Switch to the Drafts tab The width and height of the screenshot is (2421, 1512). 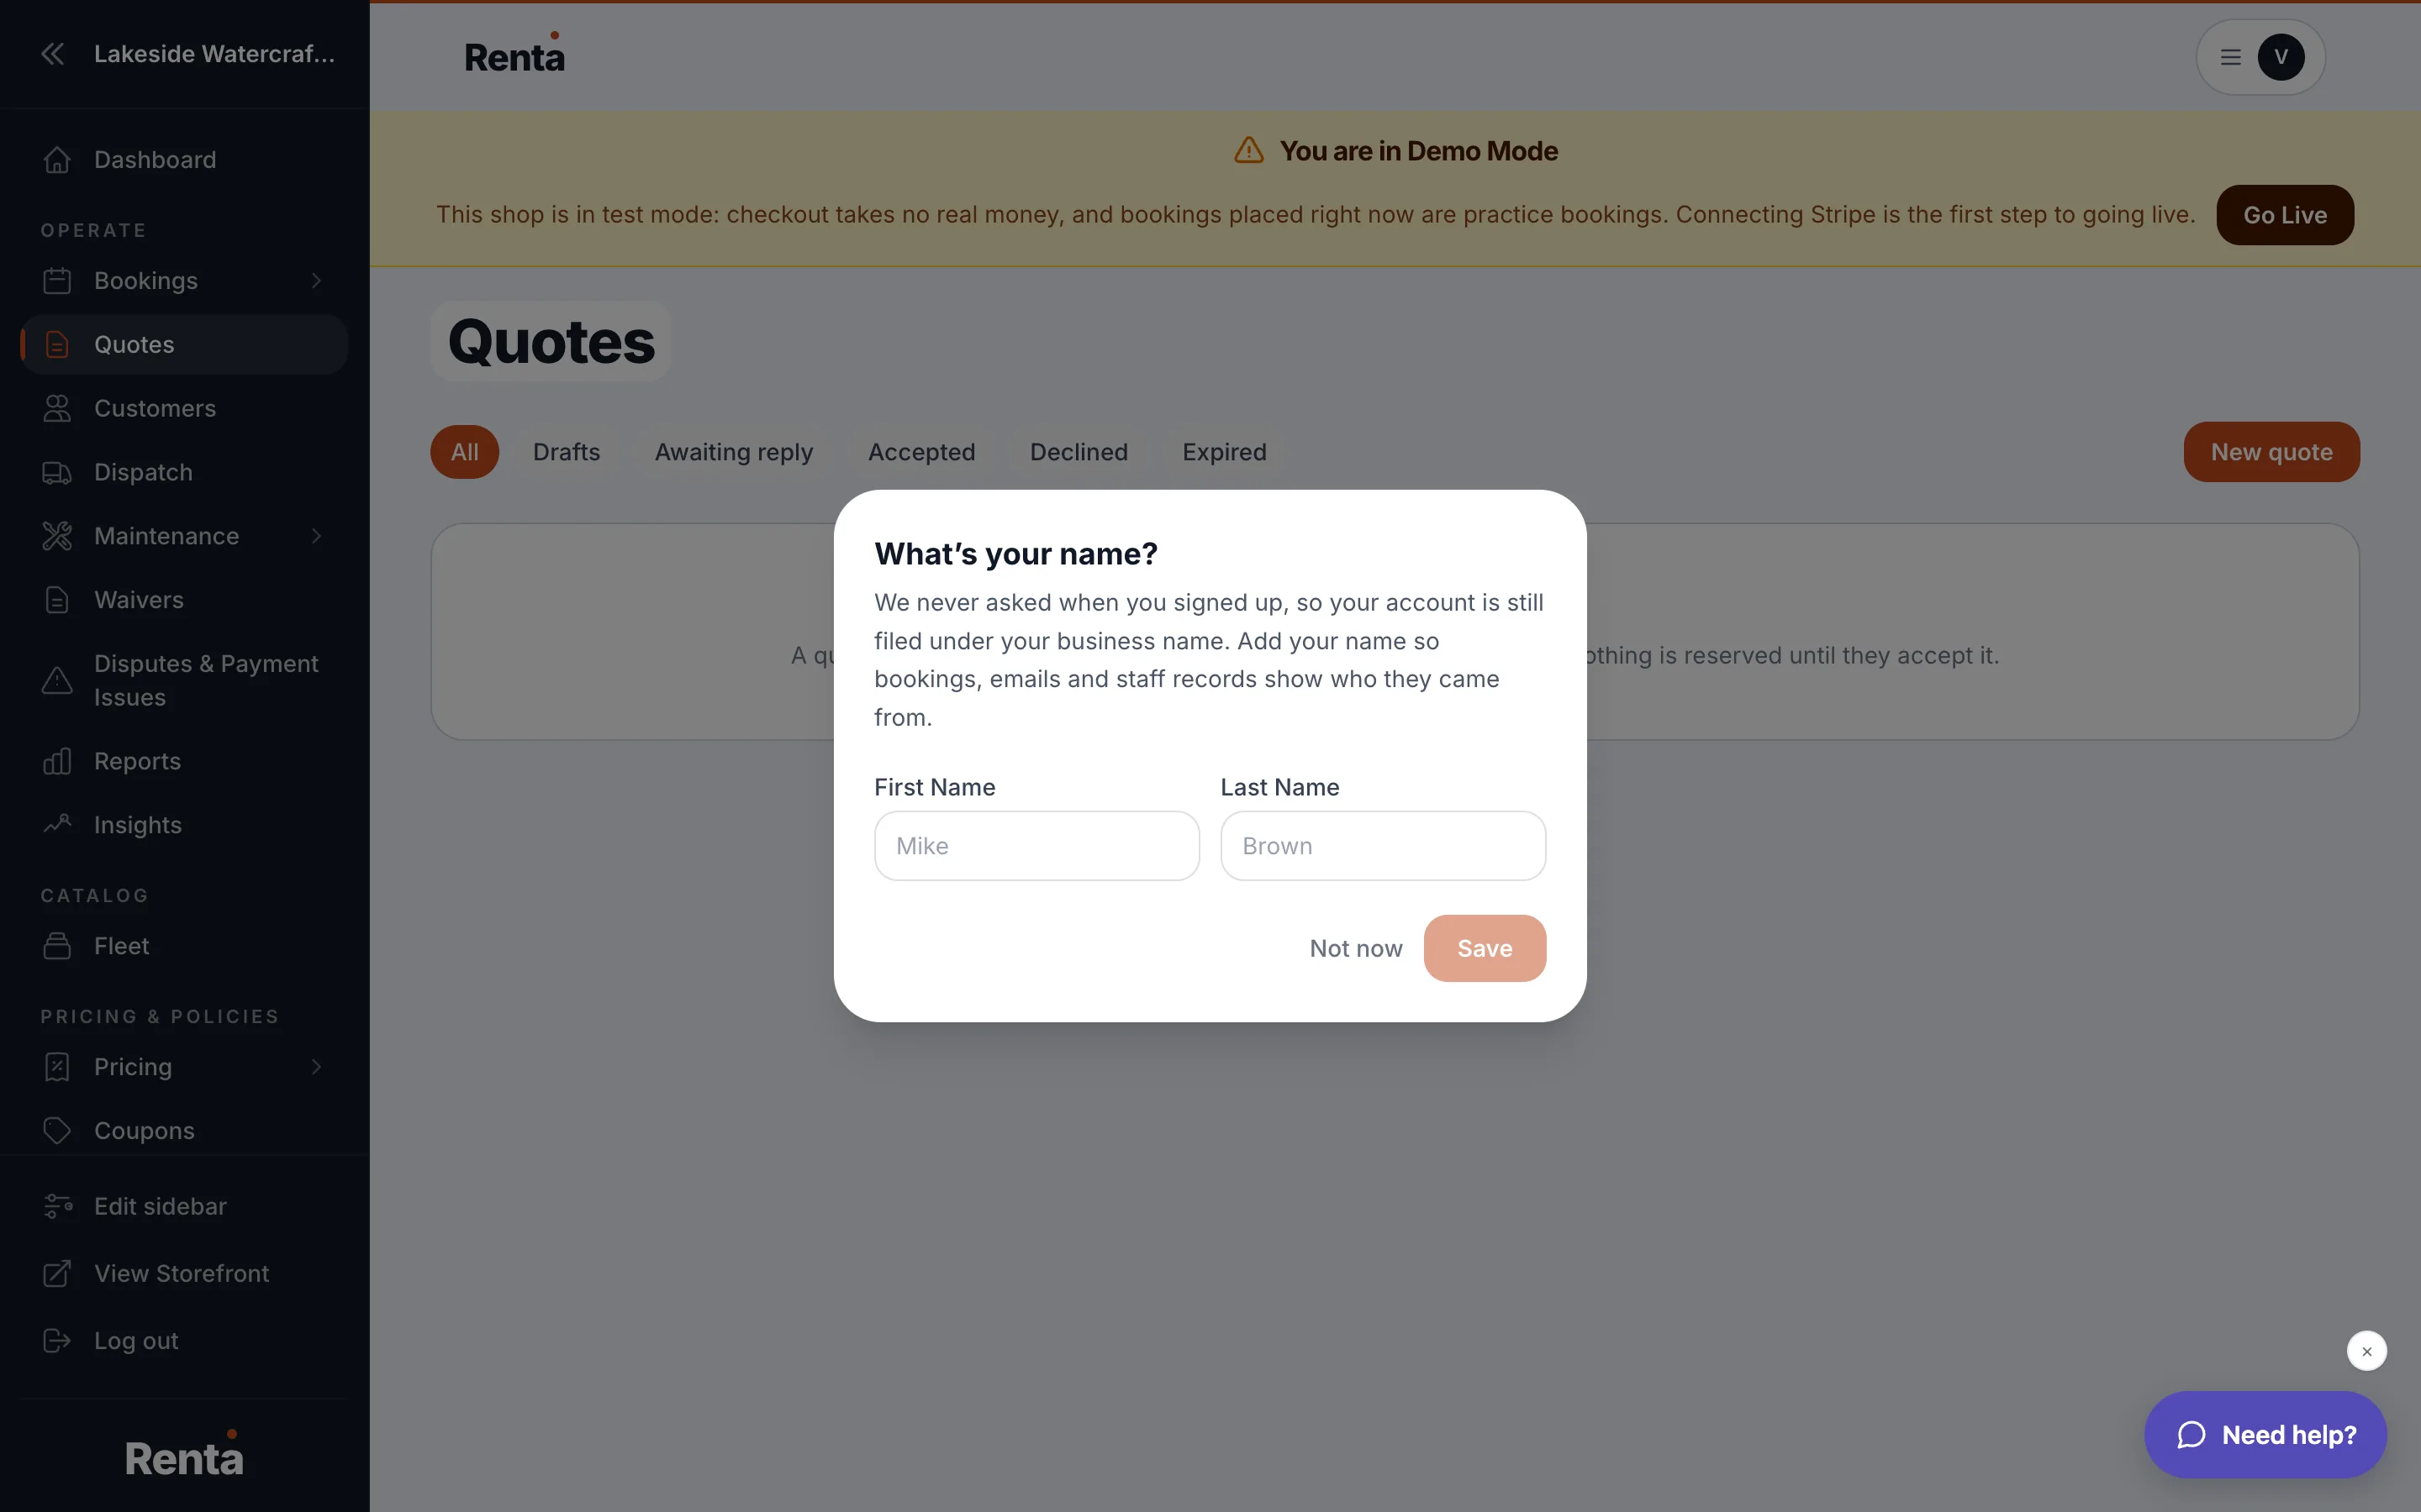pyautogui.click(x=567, y=452)
